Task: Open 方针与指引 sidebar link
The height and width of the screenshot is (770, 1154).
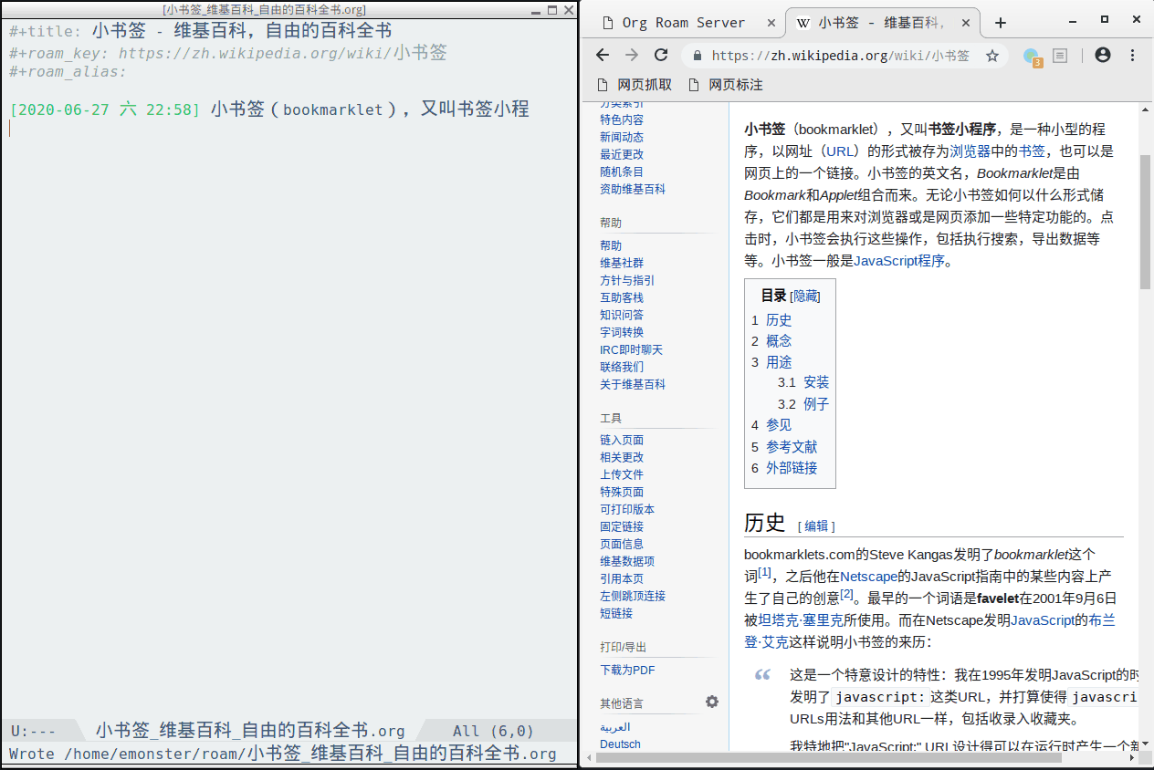Action: coord(627,280)
